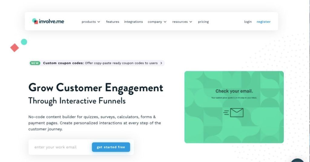Click the login link
310x162 pixels.
248,22
